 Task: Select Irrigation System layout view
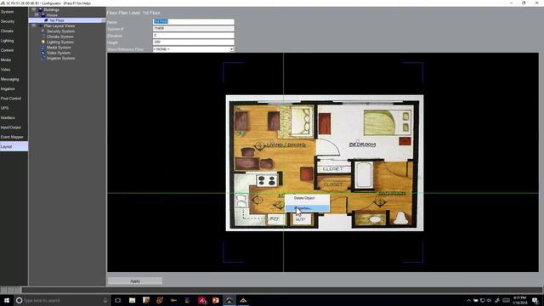pos(60,59)
